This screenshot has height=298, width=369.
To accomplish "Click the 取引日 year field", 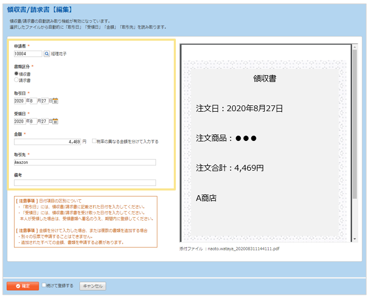I will (20, 101).
